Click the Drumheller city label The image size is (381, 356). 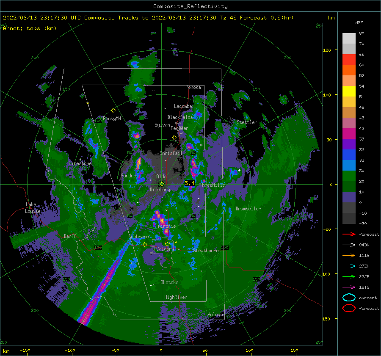pyautogui.click(x=248, y=209)
